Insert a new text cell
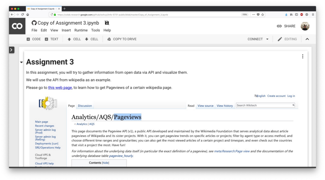Viewport: 325px width, 180px height. click(52, 39)
